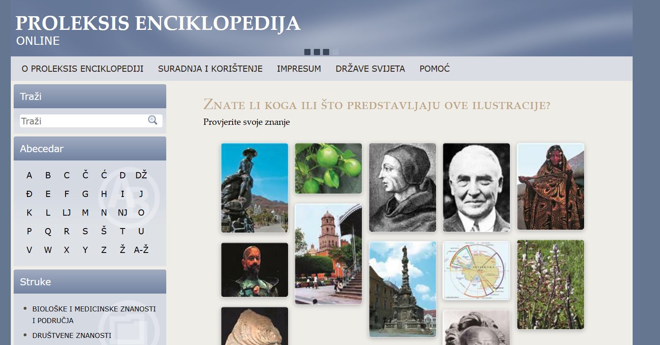Open the elderly man portrait photo
The image size is (660, 345).
pos(476,187)
